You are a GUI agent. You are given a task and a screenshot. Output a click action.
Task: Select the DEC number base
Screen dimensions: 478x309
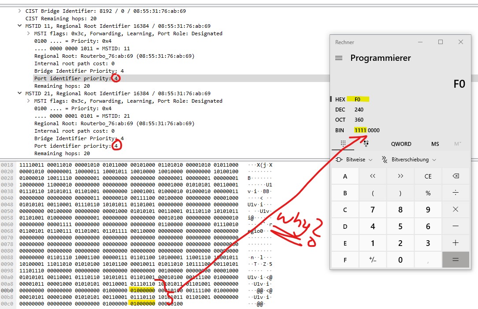[350, 109]
